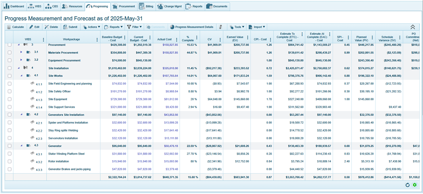Open Progress Measurement Details
Screen dimensions: 423x194
(192, 27)
